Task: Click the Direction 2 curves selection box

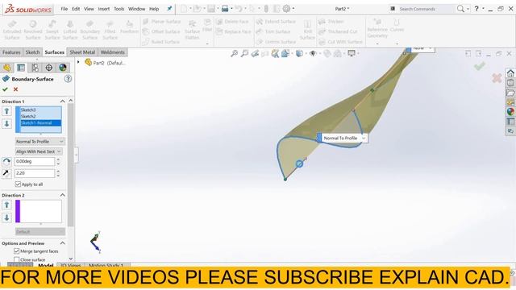Action: click(39, 211)
